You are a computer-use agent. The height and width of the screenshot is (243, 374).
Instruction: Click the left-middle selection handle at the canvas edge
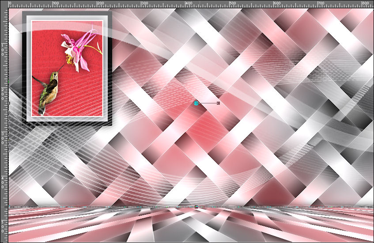click(9, 103)
